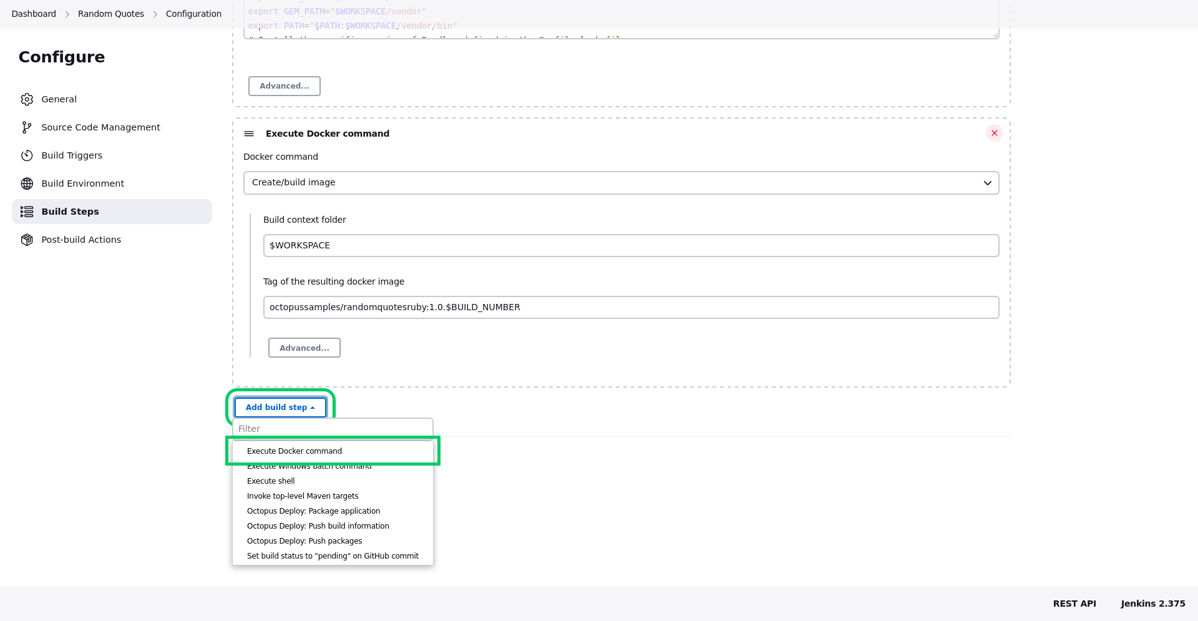
Task: Select Build Steps section
Action: click(112, 212)
